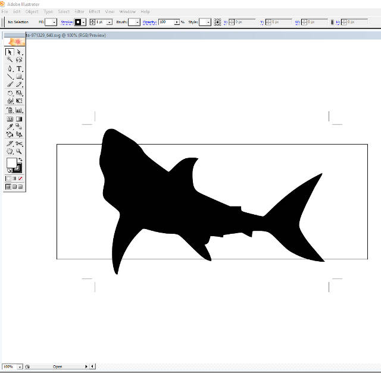Viewport: 381px width, 373px height.
Task: Select the Type tool
Action: (x=19, y=68)
